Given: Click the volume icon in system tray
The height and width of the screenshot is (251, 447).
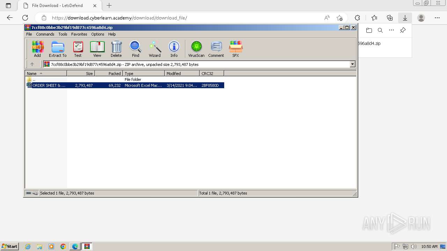Looking at the screenshot, I should pos(414,246).
